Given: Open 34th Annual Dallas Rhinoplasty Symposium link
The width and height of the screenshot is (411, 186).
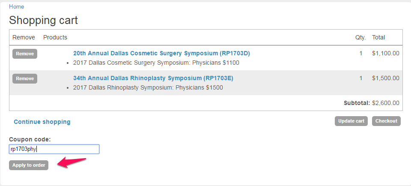Looking at the screenshot, I should coord(153,78).
